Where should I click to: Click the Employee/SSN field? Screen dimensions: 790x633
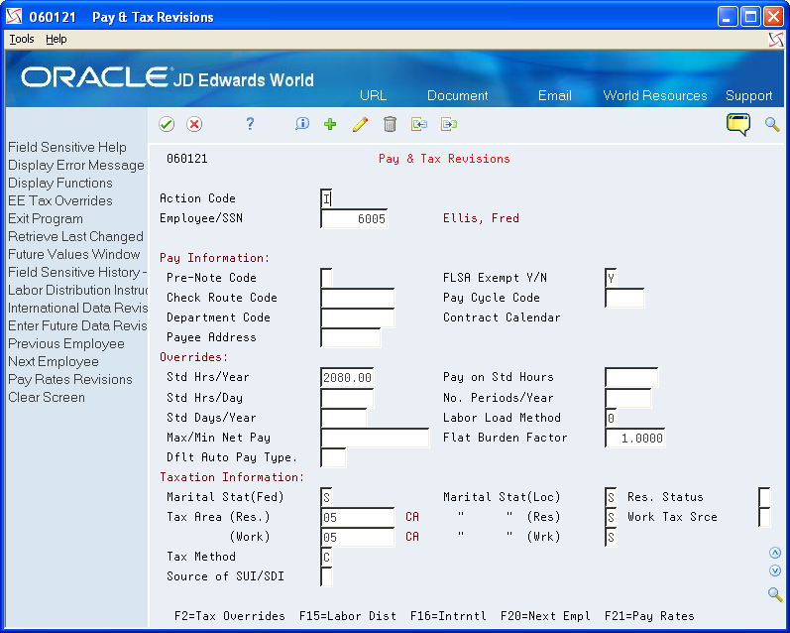pos(354,218)
